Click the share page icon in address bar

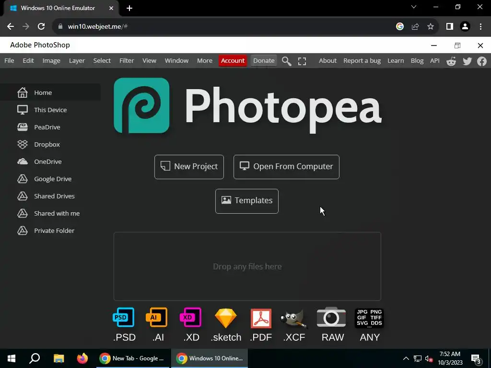tap(415, 27)
